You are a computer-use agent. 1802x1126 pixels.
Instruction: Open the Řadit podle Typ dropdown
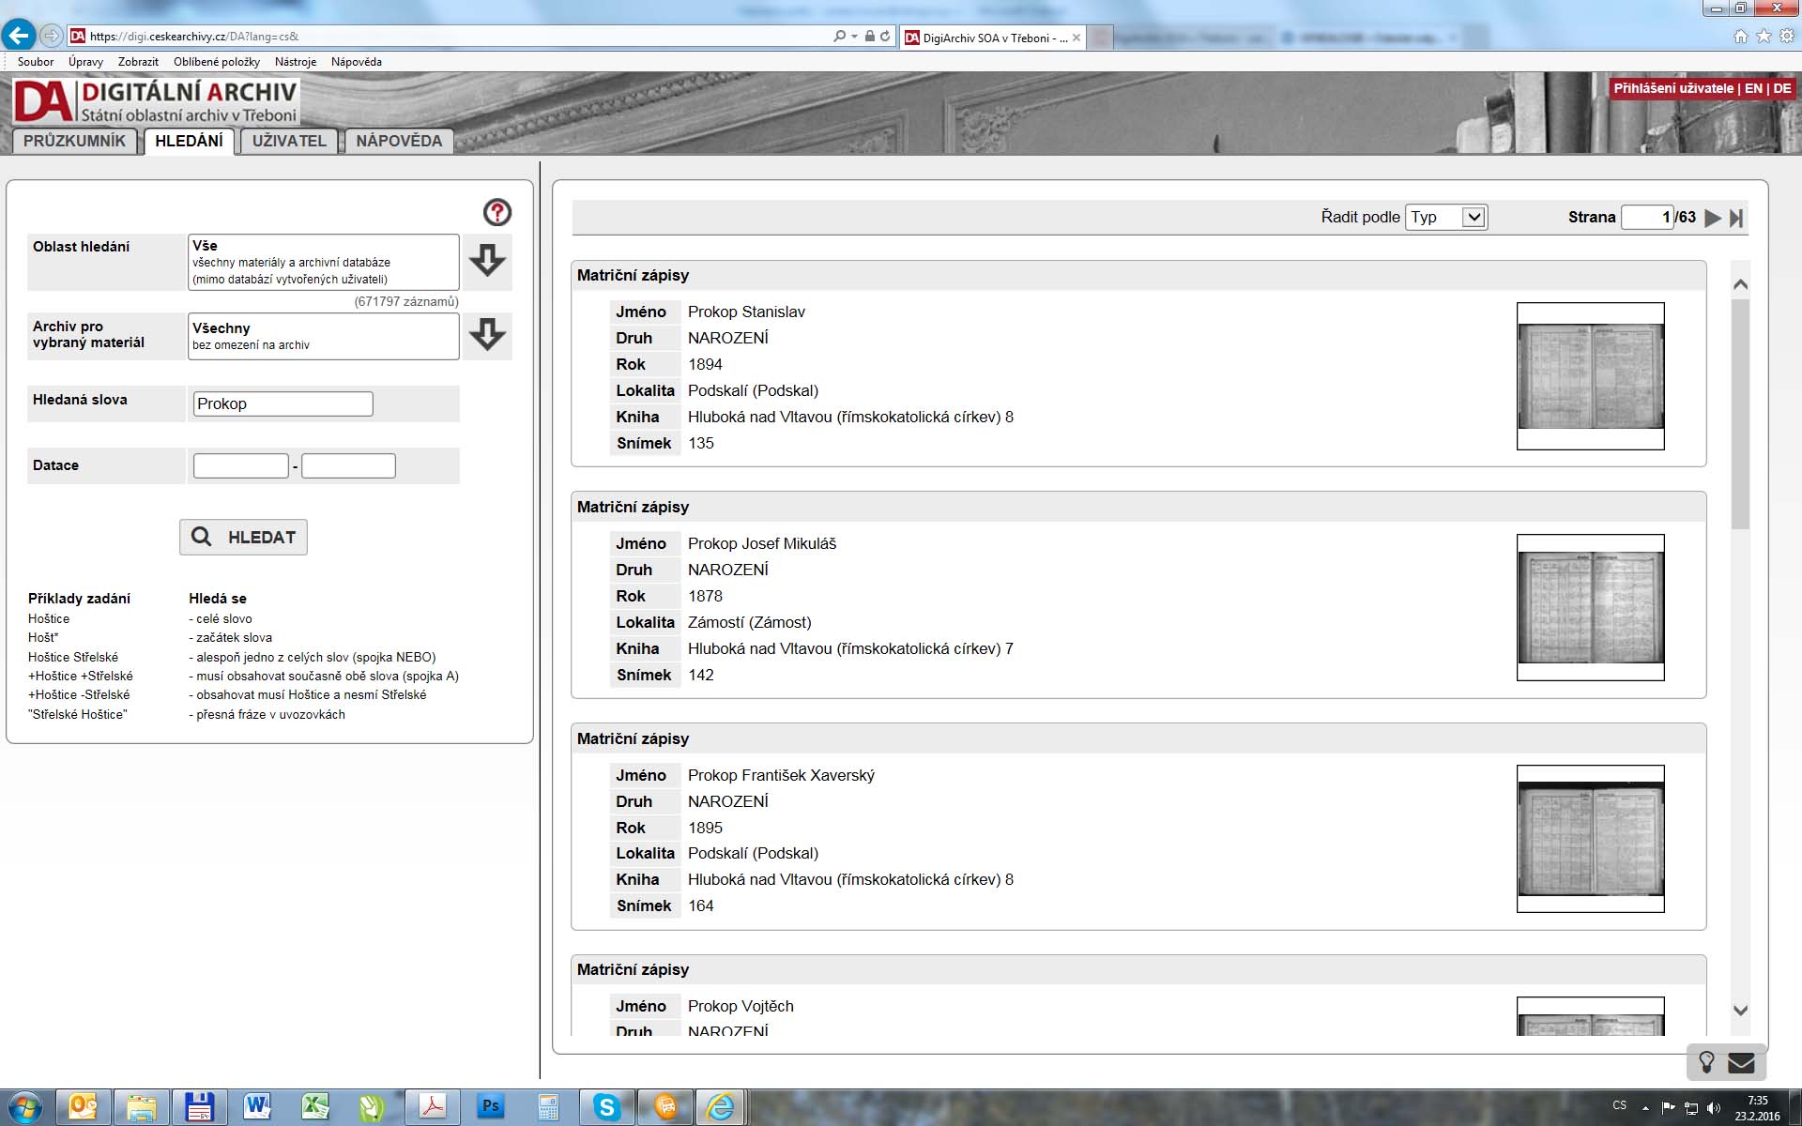pos(1446,217)
